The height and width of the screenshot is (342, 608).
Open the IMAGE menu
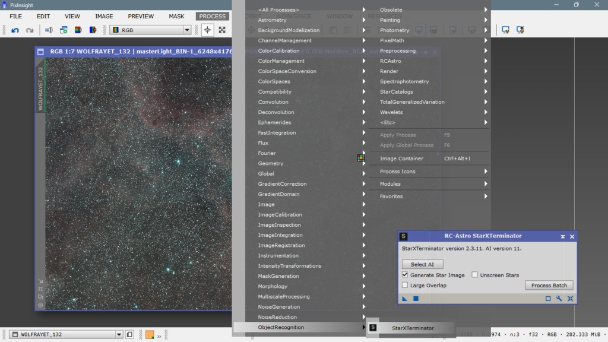point(104,16)
